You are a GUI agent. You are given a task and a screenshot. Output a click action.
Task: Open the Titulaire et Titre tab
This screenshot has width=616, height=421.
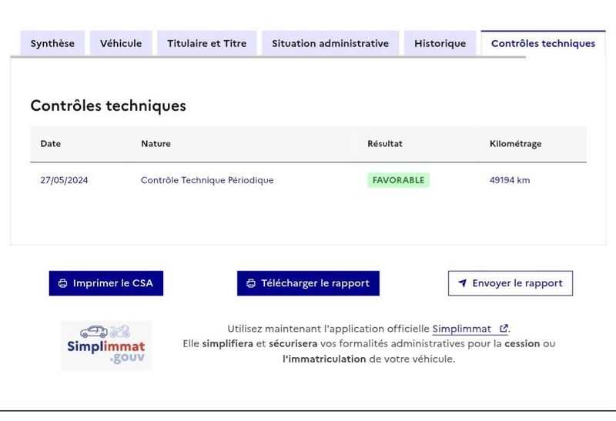point(206,43)
